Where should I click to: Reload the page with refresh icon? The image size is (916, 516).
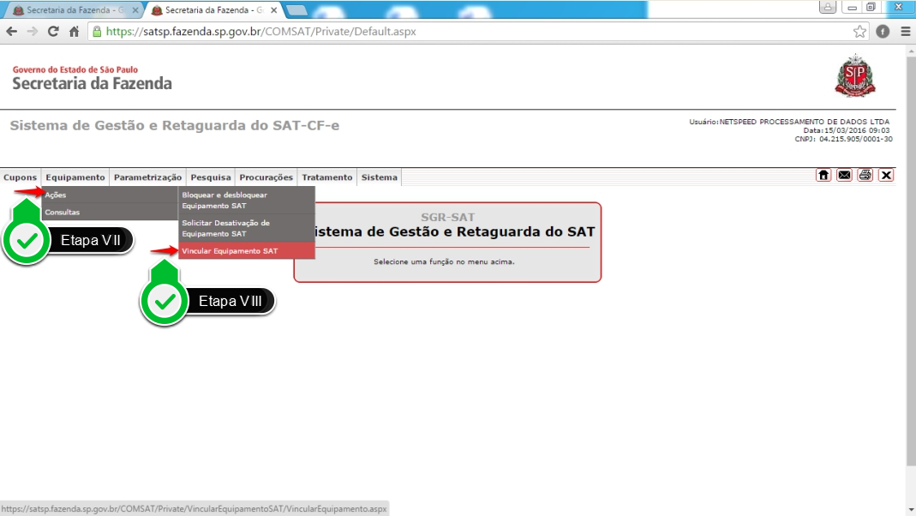tap(53, 32)
